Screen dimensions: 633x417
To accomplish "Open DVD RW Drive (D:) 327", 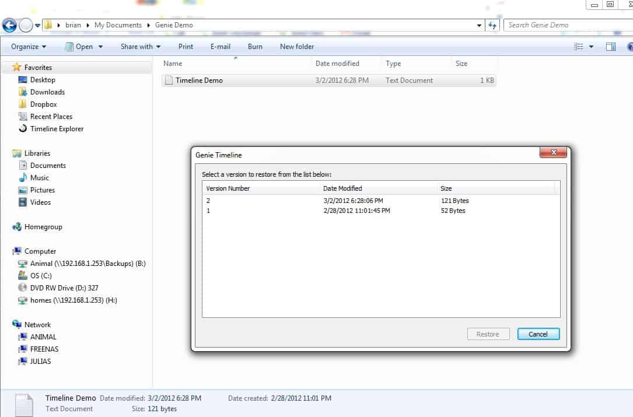I will (x=64, y=288).
